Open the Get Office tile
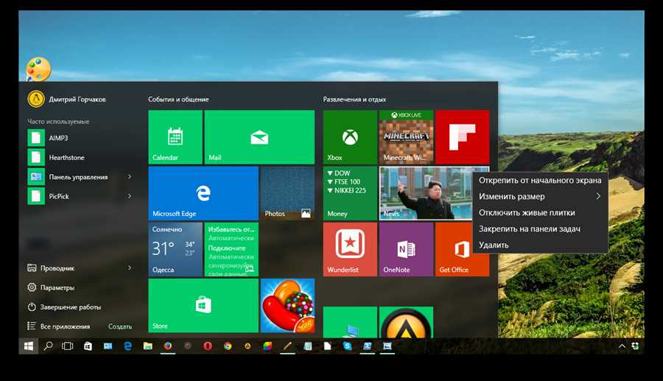 coord(462,250)
